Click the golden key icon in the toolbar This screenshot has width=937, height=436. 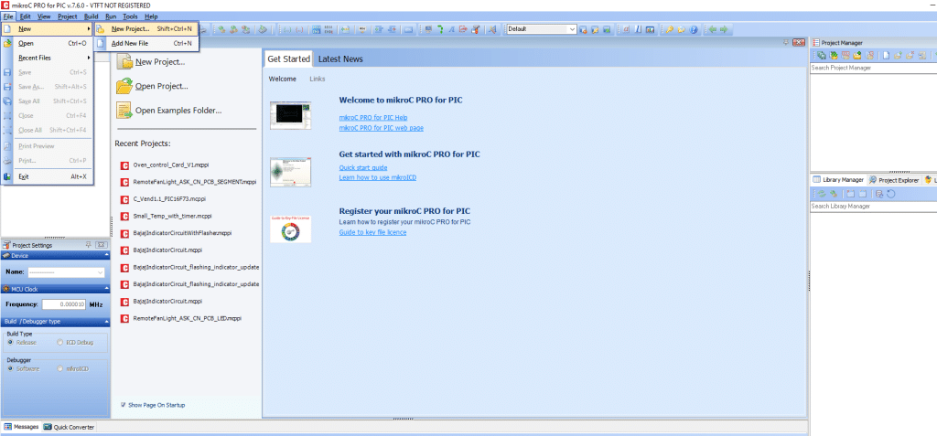pos(670,28)
